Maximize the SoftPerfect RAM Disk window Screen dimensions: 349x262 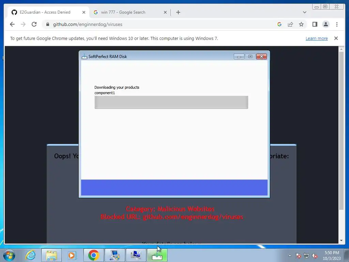(250, 57)
